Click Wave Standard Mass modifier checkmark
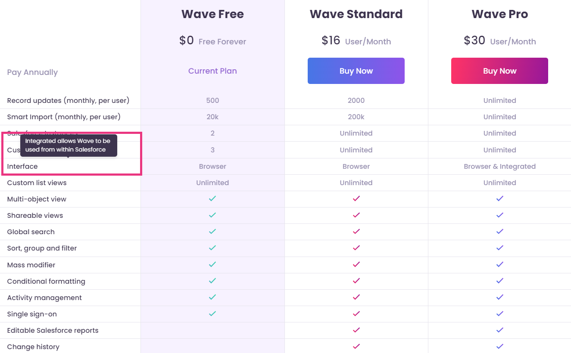This screenshot has width=571, height=353. (x=356, y=264)
